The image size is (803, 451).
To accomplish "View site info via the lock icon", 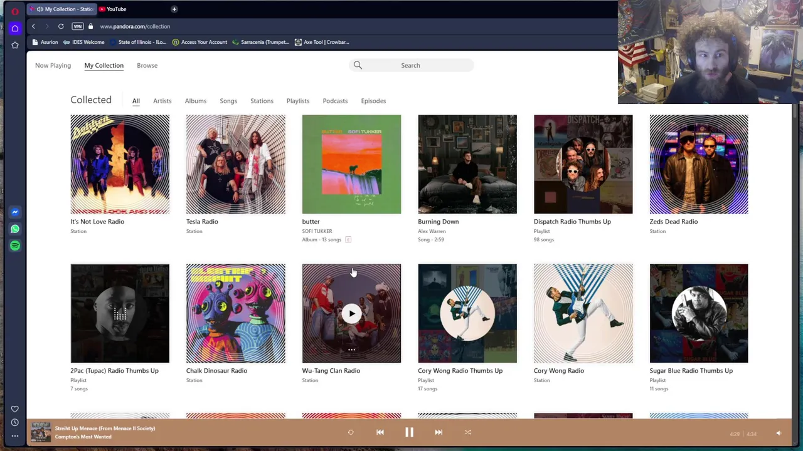I will pyautogui.click(x=90, y=26).
